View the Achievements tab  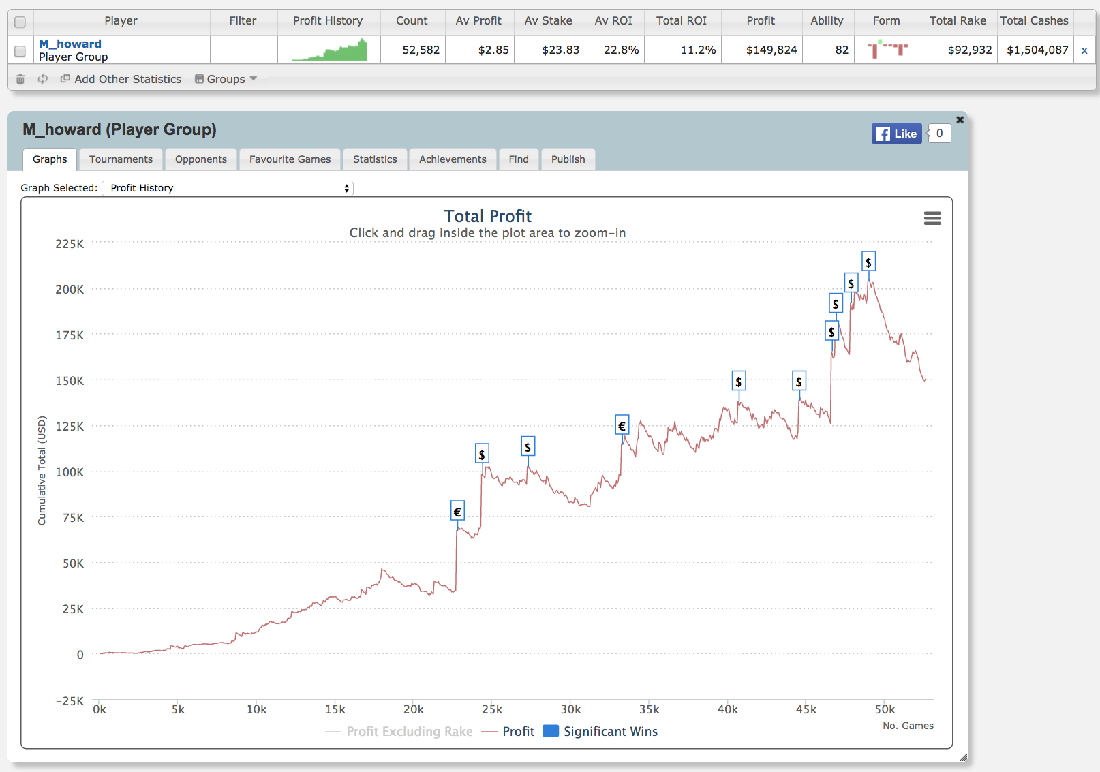pos(453,159)
